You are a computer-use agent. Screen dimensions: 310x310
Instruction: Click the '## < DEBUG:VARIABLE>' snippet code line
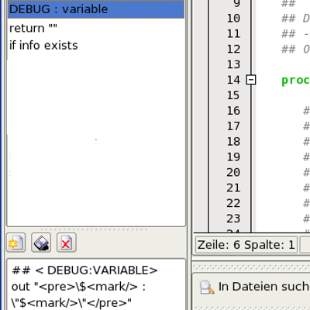(84, 270)
